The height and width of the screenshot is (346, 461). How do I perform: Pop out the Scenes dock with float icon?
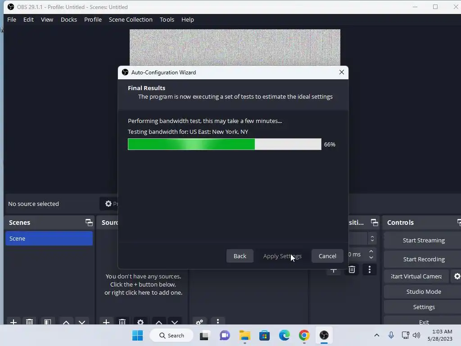point(89,223)
